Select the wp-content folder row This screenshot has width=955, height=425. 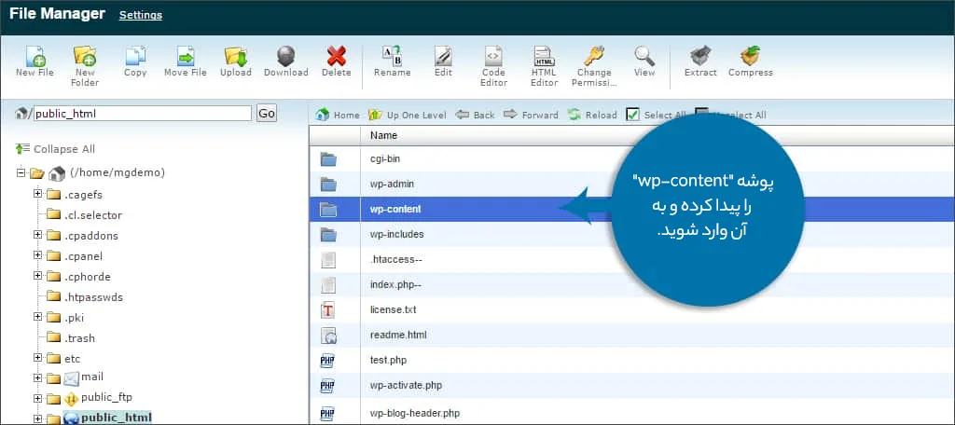tap(631, 209)
